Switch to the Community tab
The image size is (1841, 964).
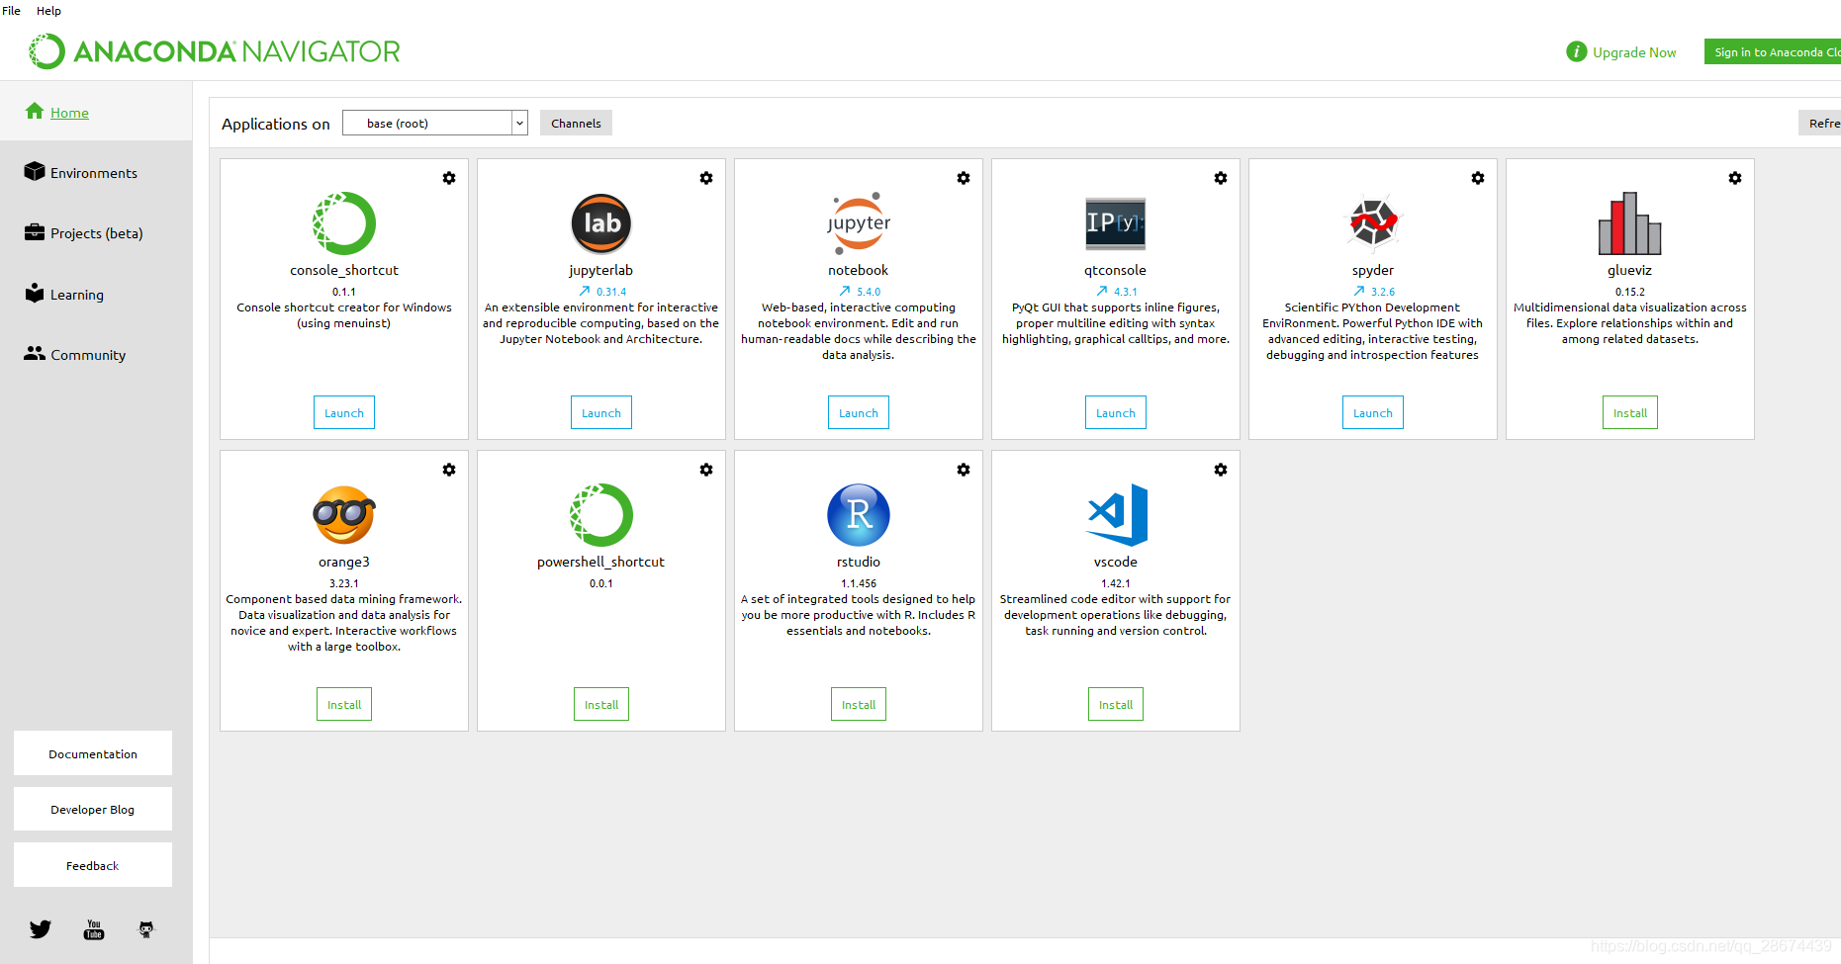pos(96,354)
